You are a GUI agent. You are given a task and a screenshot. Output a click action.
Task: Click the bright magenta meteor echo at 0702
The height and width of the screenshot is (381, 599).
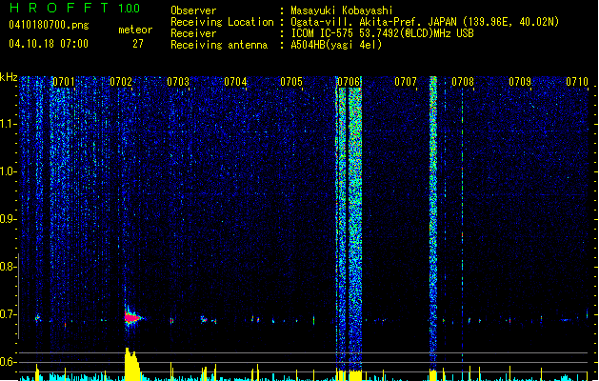point(131,317)
